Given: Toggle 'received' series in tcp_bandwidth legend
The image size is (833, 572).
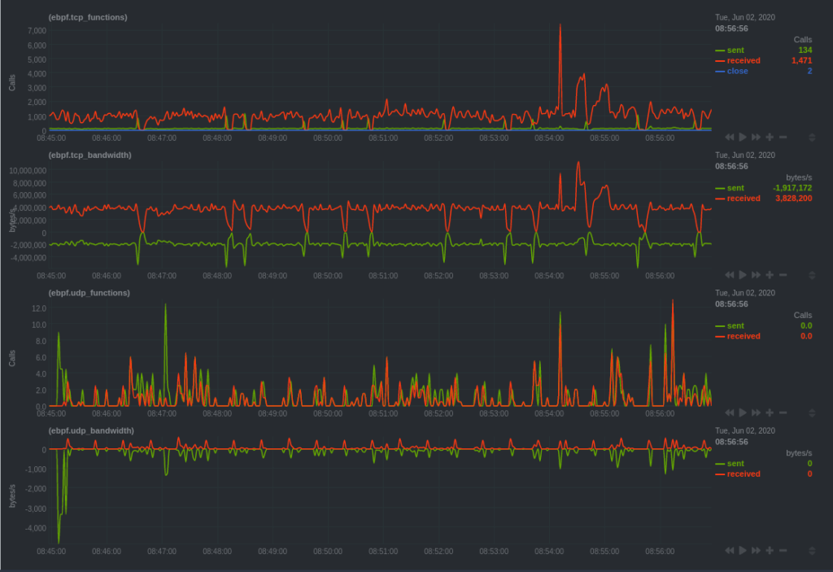Looking at the screenshot, I should tap(744, 199).
